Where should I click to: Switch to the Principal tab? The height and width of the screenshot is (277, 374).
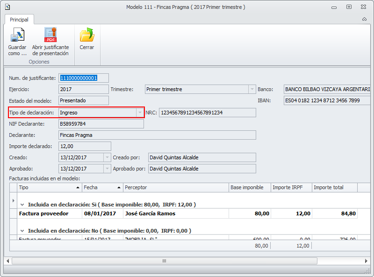[x=19, y=20]
